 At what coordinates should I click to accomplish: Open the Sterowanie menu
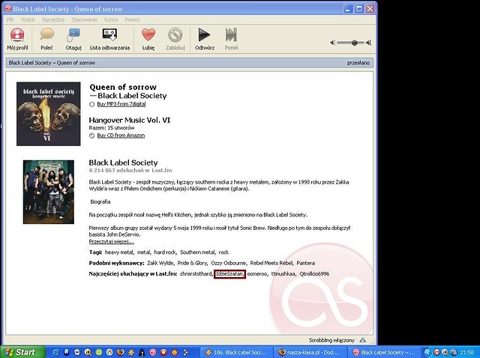point(84,19)
